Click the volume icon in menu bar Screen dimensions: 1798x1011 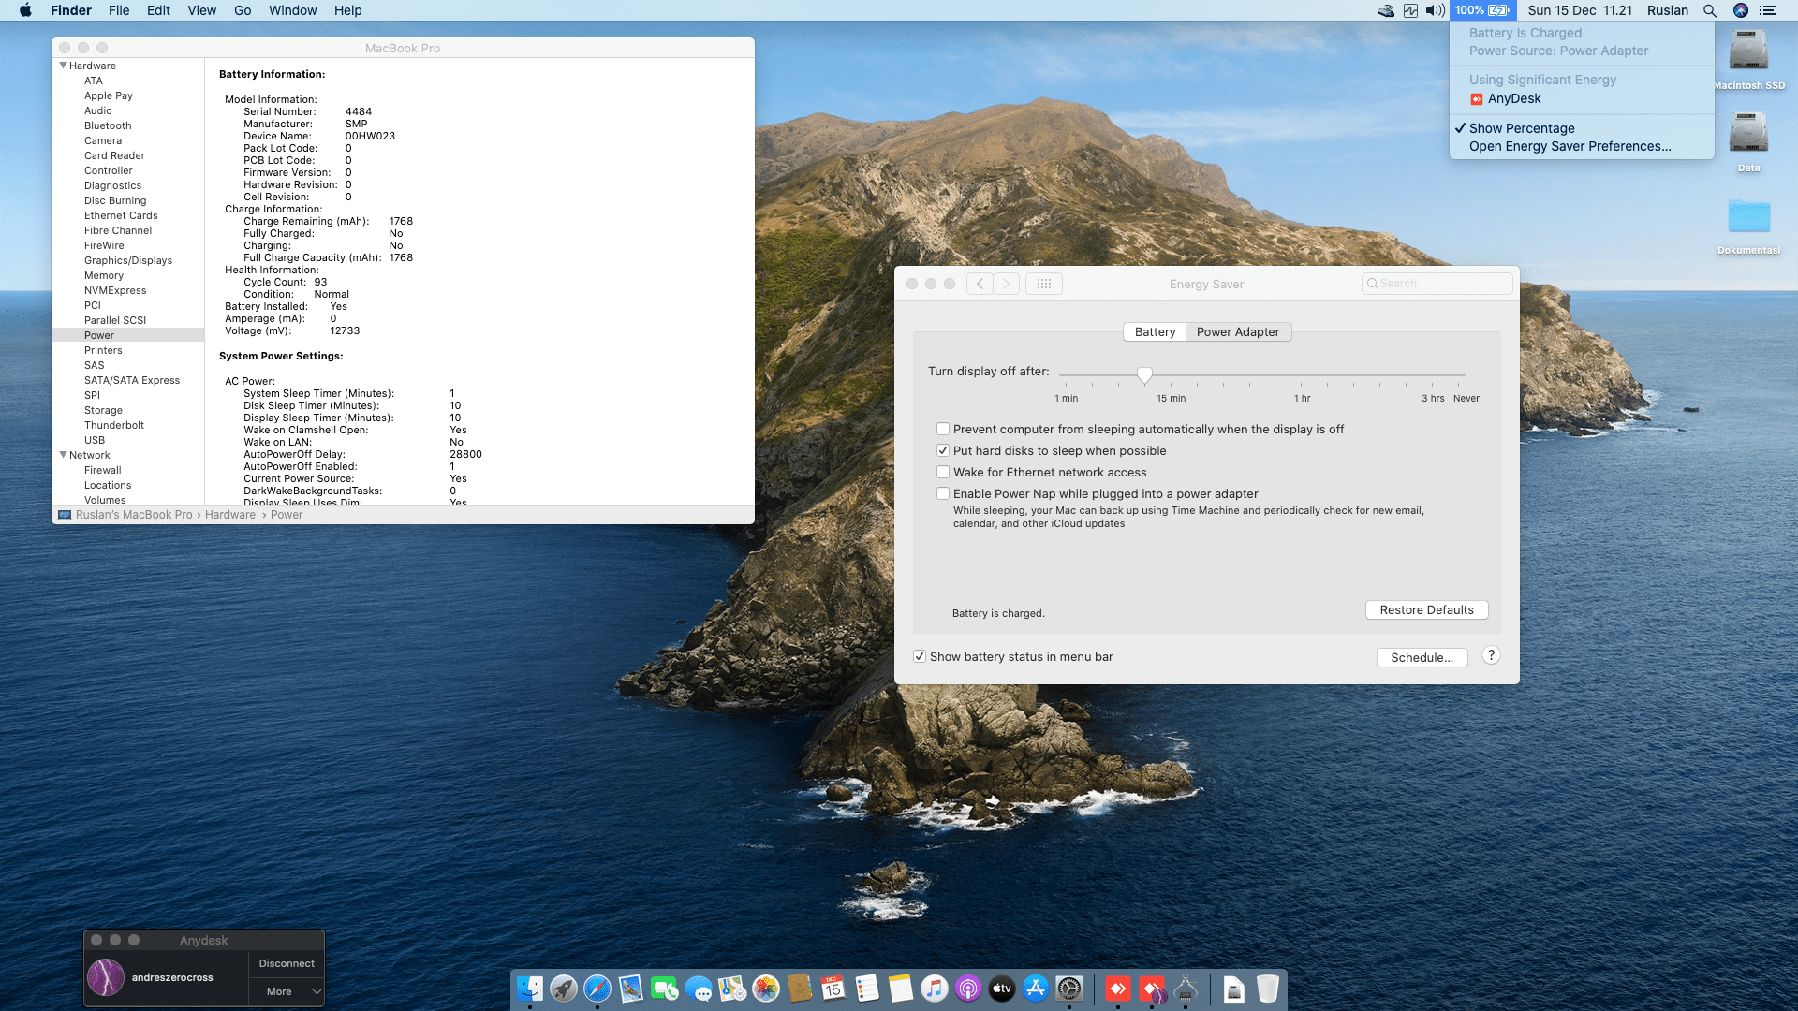1435,10
